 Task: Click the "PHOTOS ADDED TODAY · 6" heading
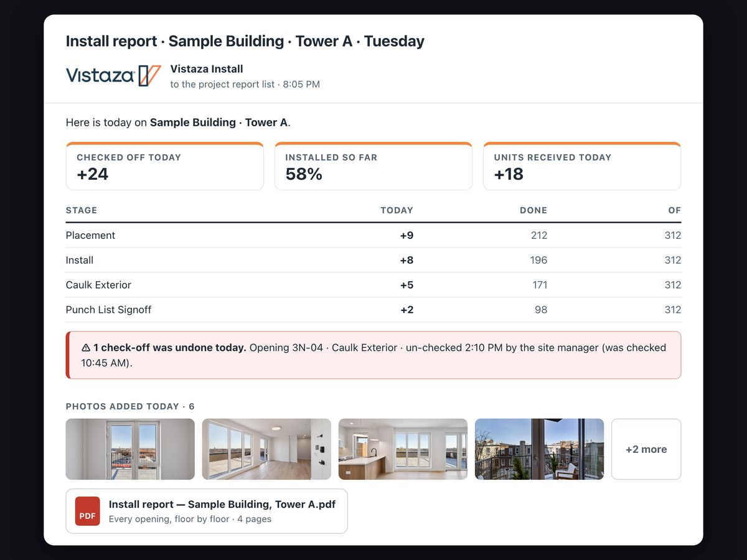[x=130, y=406]
